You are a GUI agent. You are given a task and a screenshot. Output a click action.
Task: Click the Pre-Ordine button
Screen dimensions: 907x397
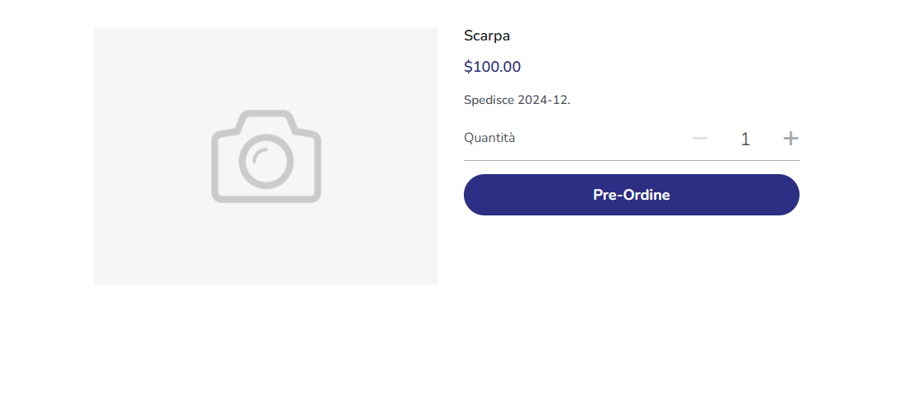[631, 195]
